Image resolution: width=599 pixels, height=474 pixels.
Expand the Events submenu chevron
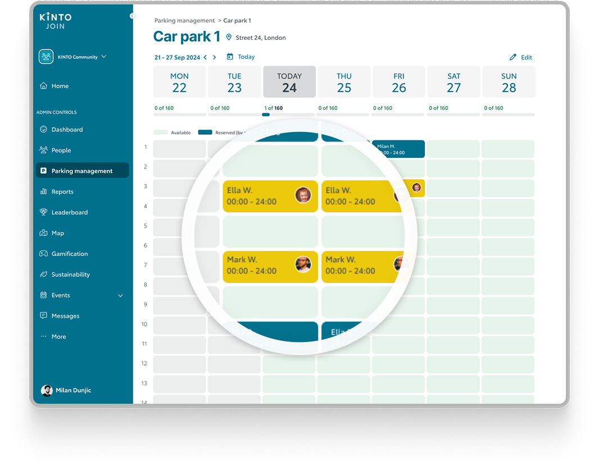120,295
